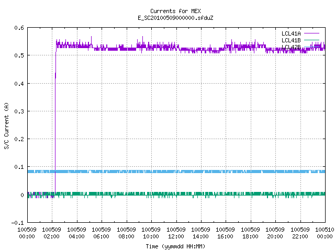Select the file name E_SC20100509000000.sfduZ
Image resolution: width=335 pixels, height=251 pixels.
175,18
